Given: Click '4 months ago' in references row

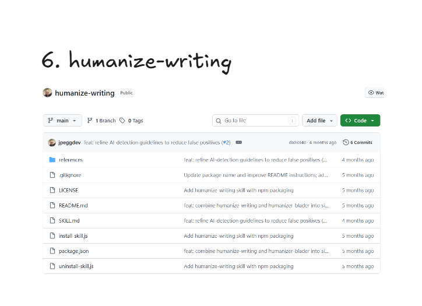Looking at the screenshot, I should (358, 160).
